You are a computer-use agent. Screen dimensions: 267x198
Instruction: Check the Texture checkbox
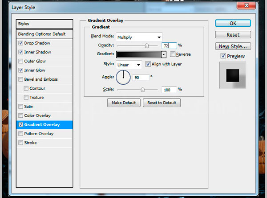click(x=26, y=97)
